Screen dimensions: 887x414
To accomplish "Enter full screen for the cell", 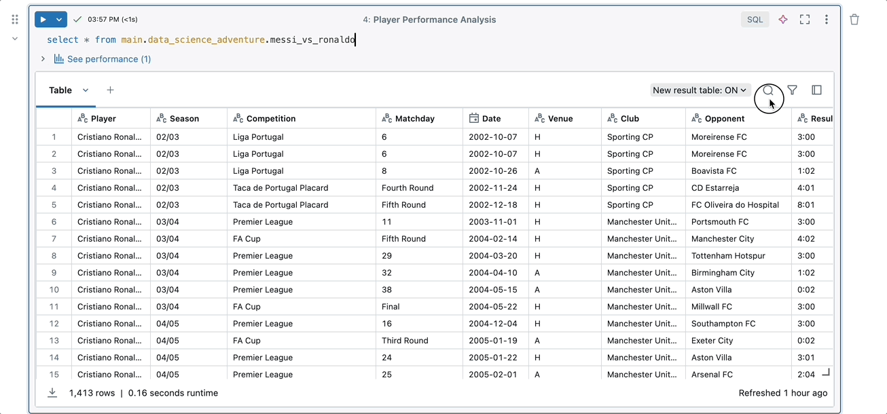I will click(805, 20).
